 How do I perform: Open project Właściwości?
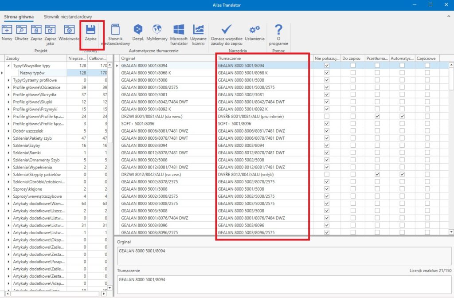(x=69, y=32)
